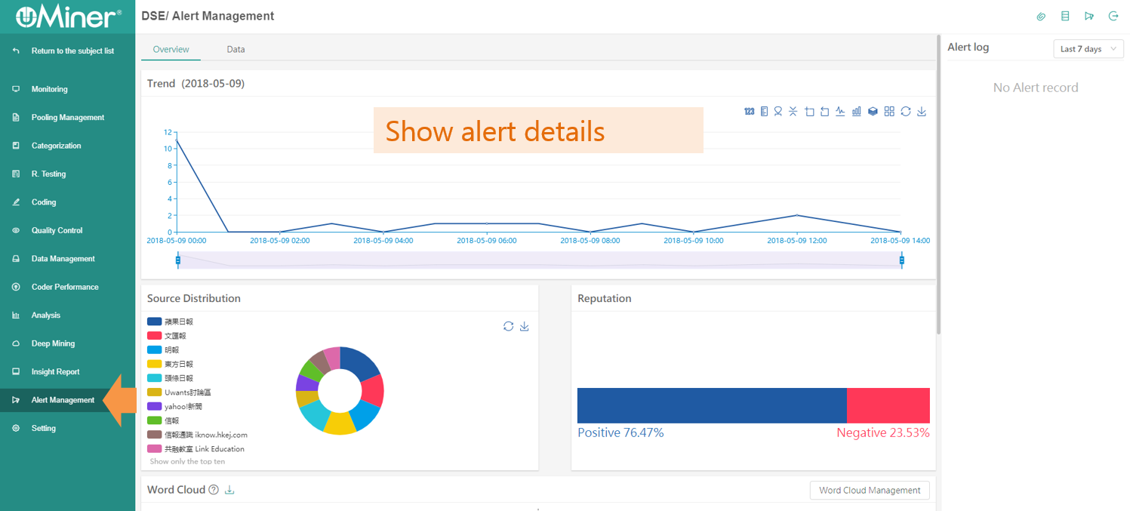
Task: Refresh the Trend chart
Action: 905,112
